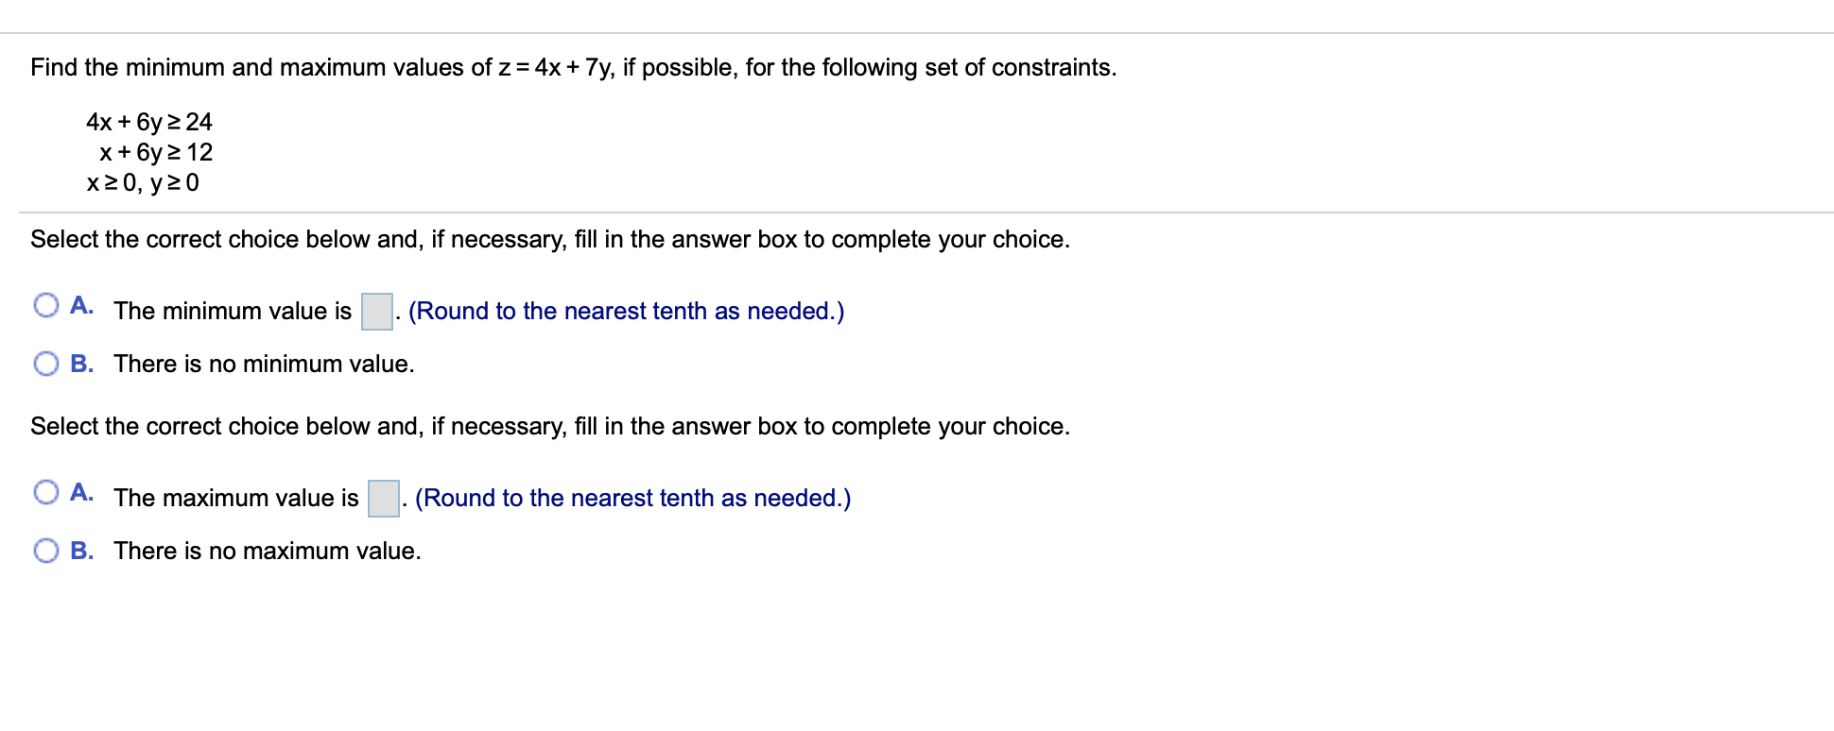Select choice B stating there is no maximum value
This screenshot has width=1834, height=731.
click(x=45, y=549)
